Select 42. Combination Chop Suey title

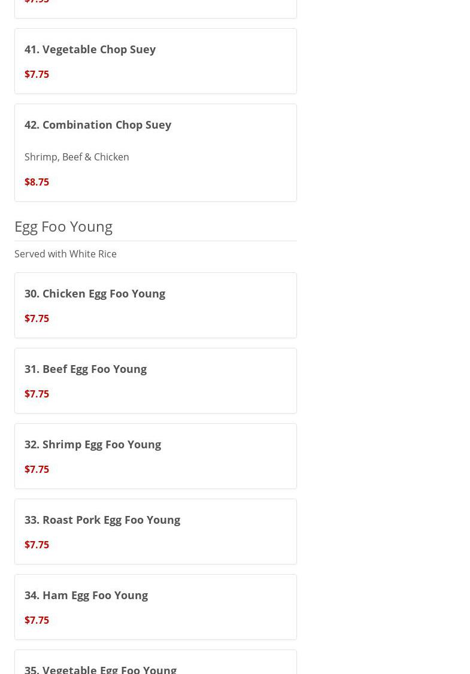[98, 125]
